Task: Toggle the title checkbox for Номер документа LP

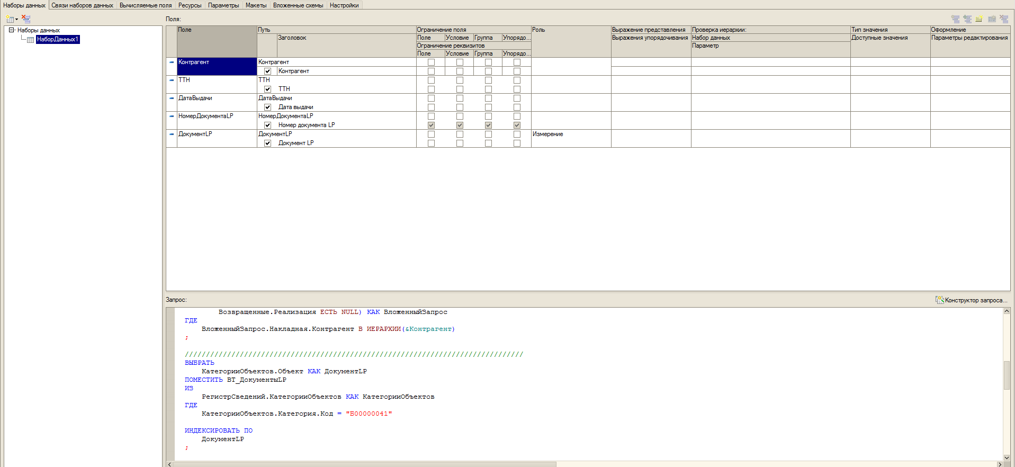Action: (x=267, y=125)
